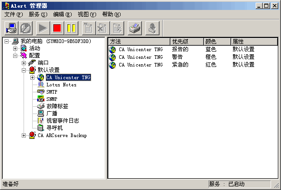
Task: Click the 端口 connector icon
Action: pos(32,63)
